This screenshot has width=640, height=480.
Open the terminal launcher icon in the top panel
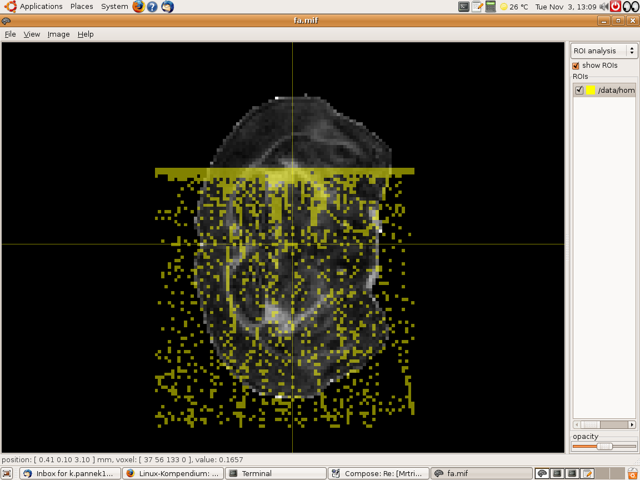coord(464,7)
